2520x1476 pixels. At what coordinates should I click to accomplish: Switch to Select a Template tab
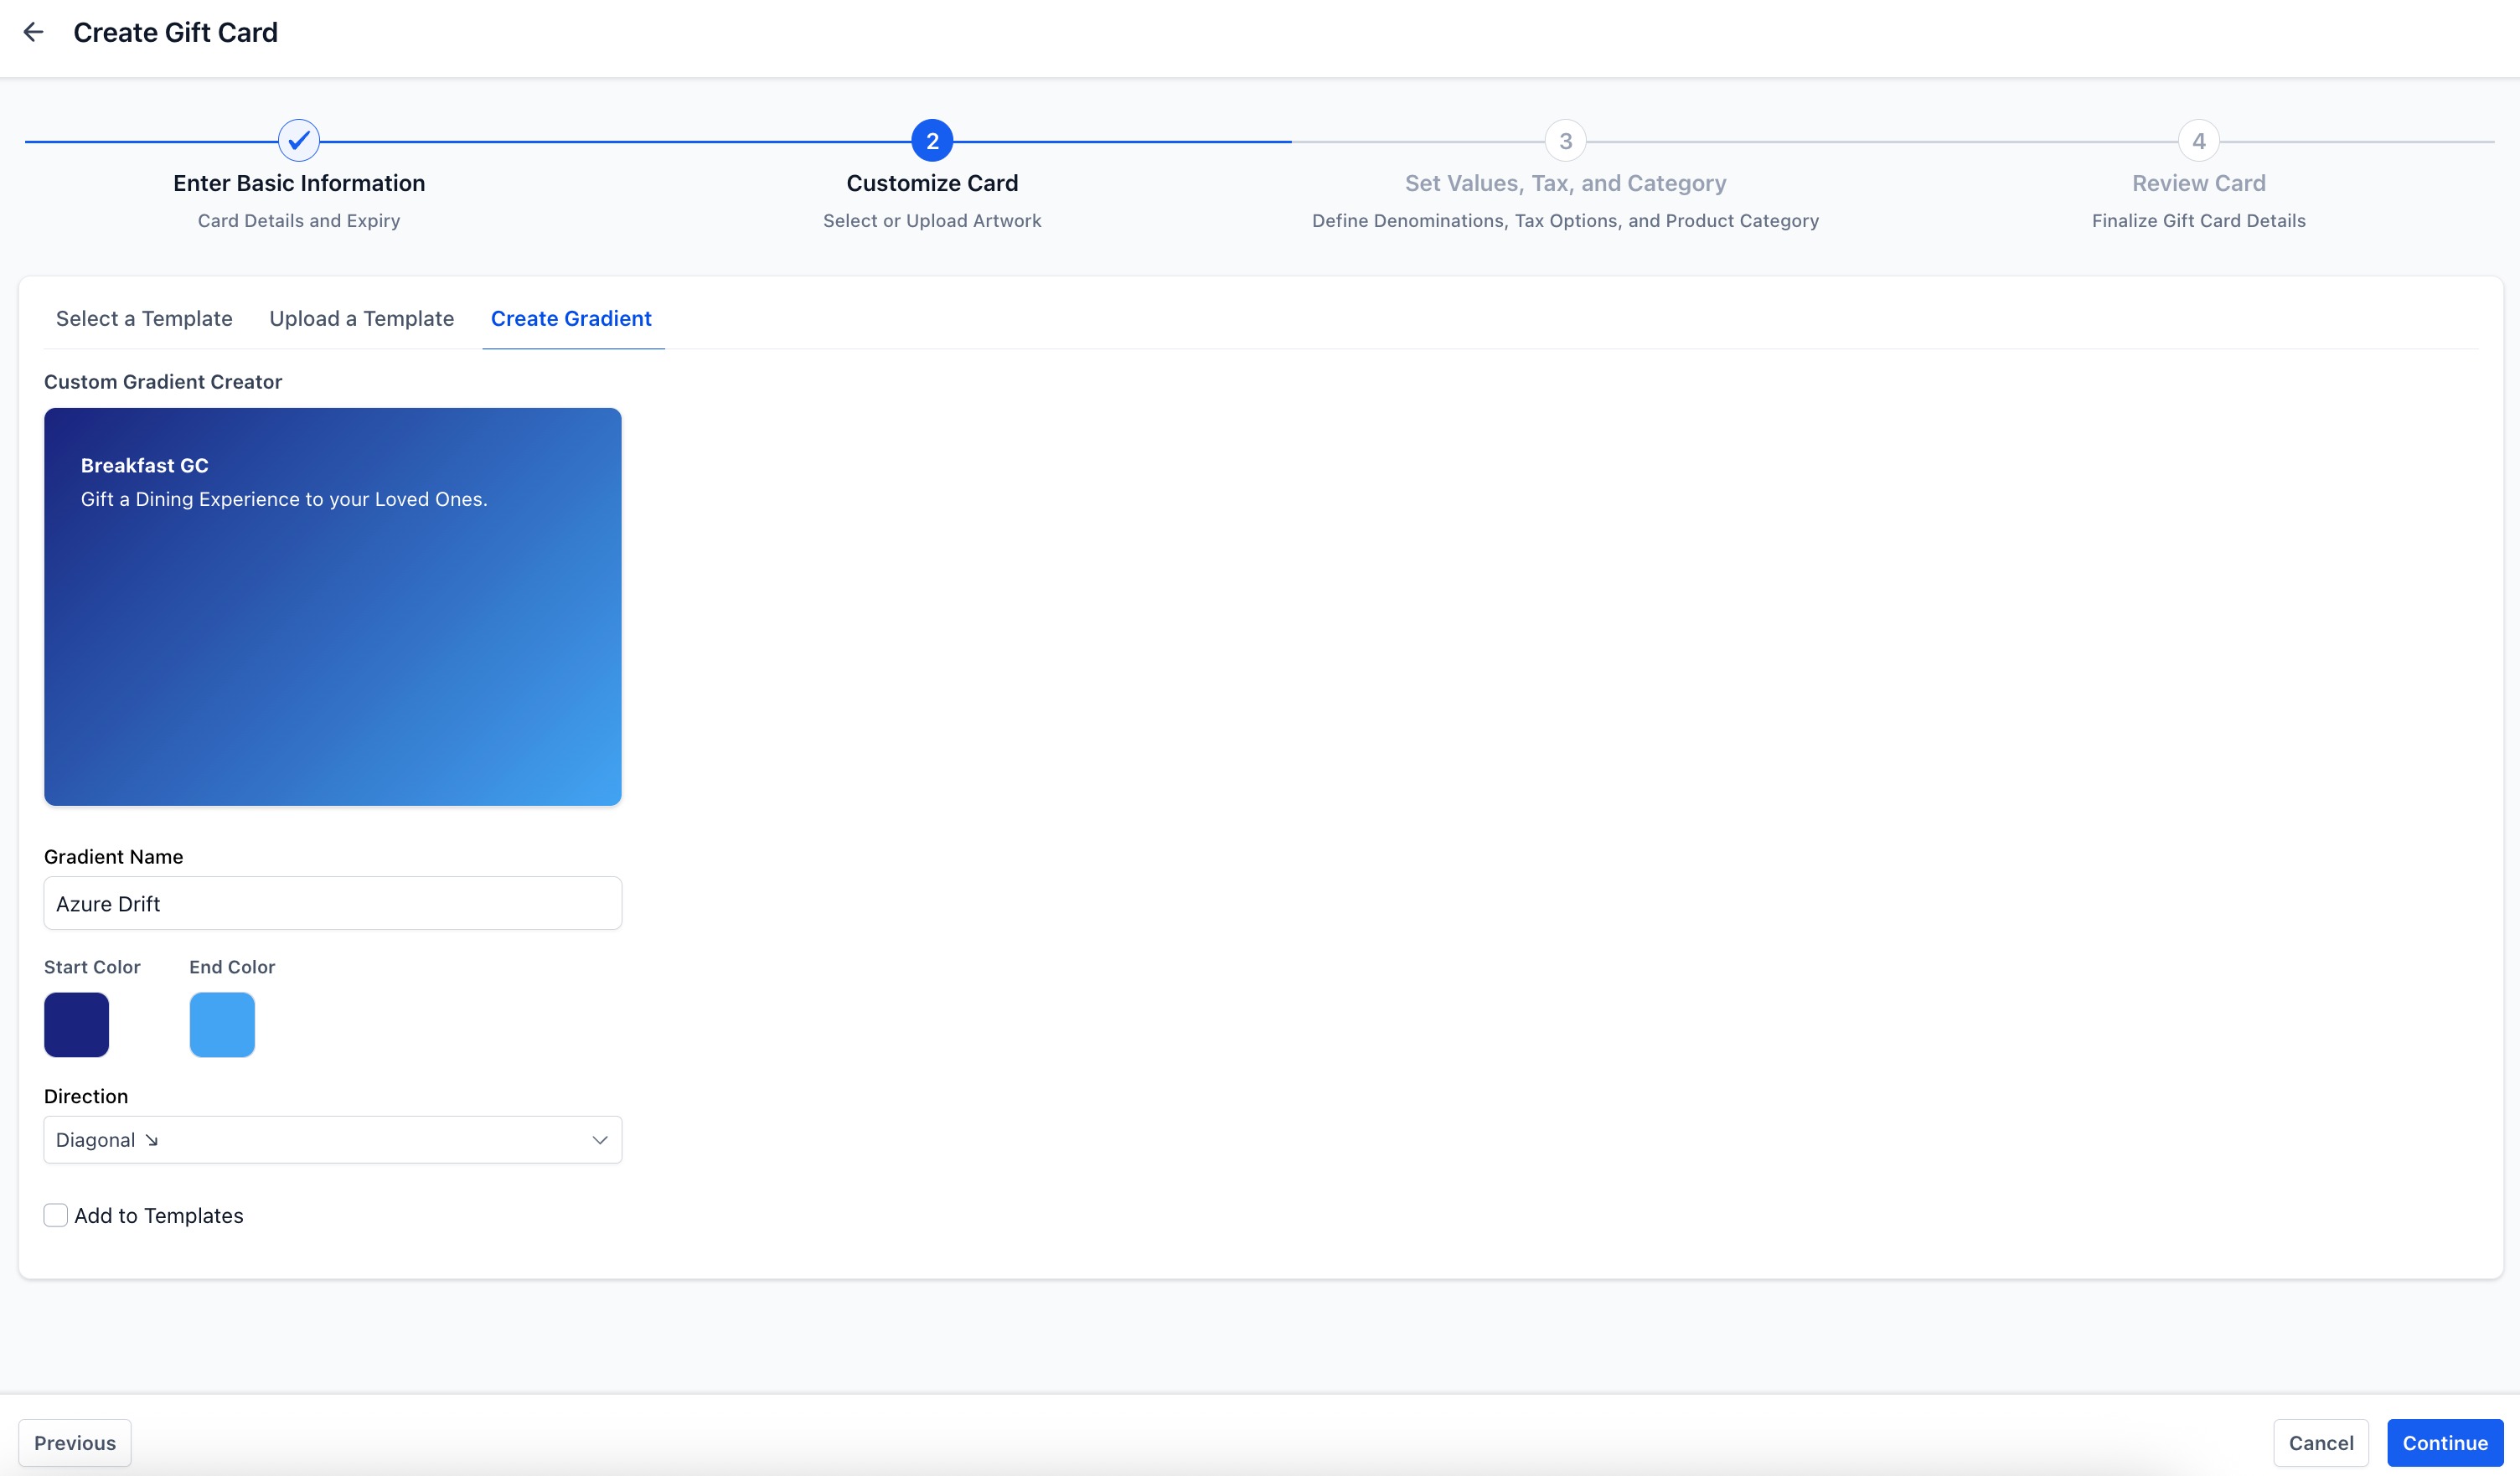(144, 318)
